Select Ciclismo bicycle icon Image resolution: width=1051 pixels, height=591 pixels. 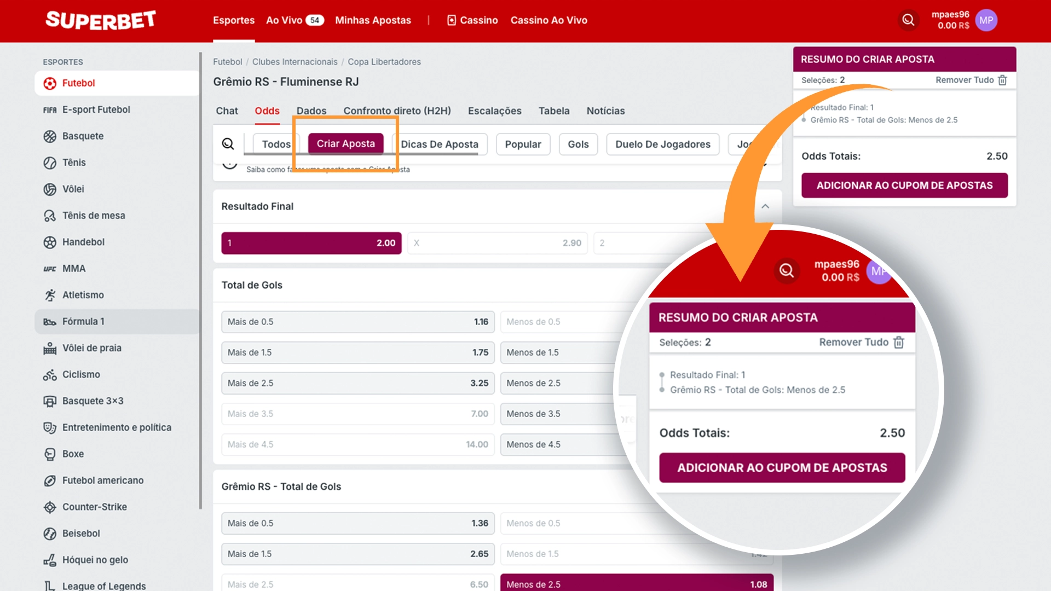tap(50, 375)
